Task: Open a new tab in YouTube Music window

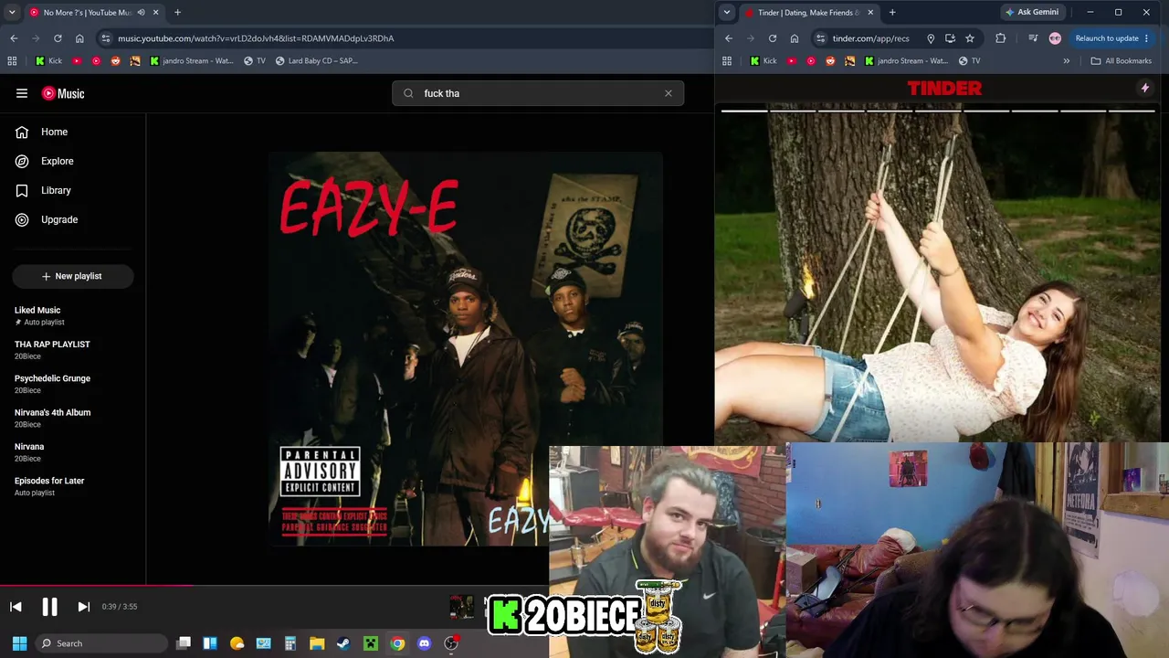Action: (x=177, y=13)
